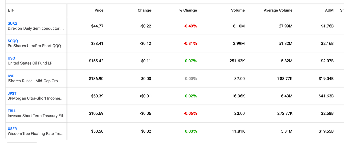Click the JPST $41.63B AUM value
This screenshot has width=344, height=143.
tap(326, 96)
